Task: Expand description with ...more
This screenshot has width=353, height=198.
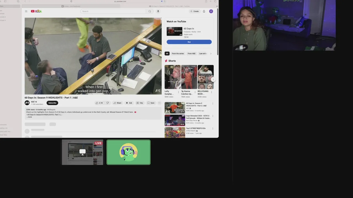Action: (x=29, y=117)
